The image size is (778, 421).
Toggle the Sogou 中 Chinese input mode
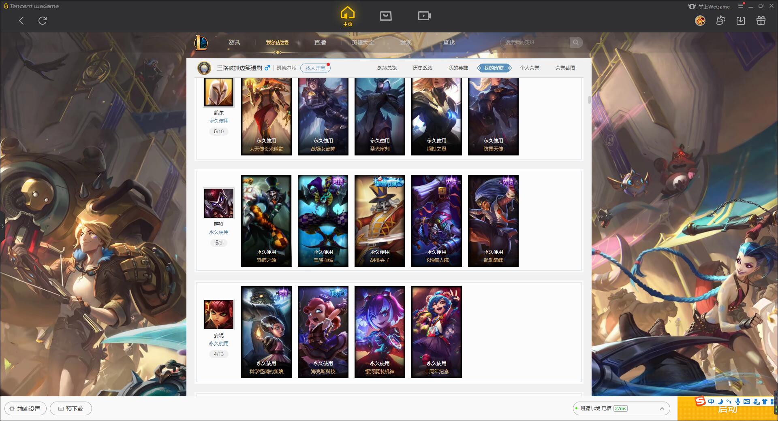tap(711, 402)
